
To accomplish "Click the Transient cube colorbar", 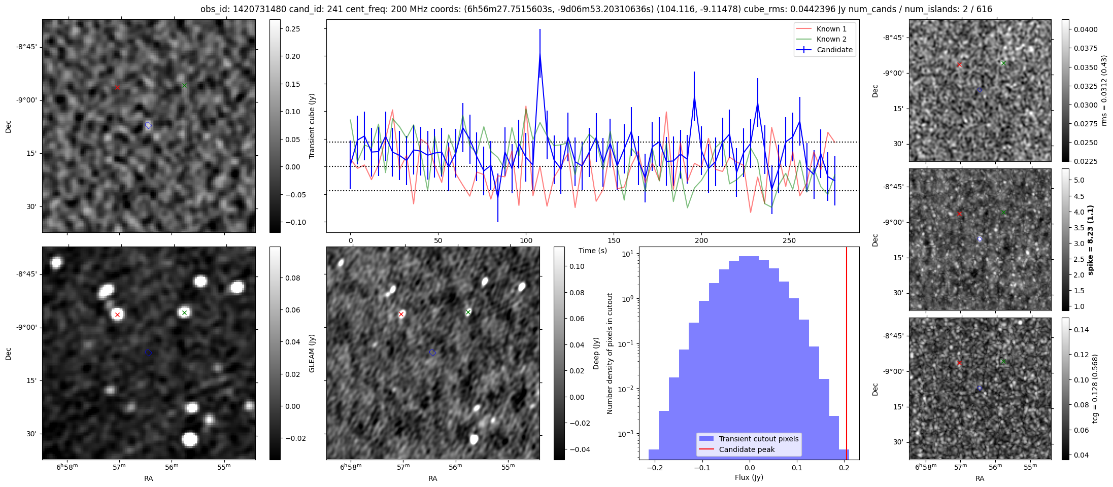I will click(275, 126).
